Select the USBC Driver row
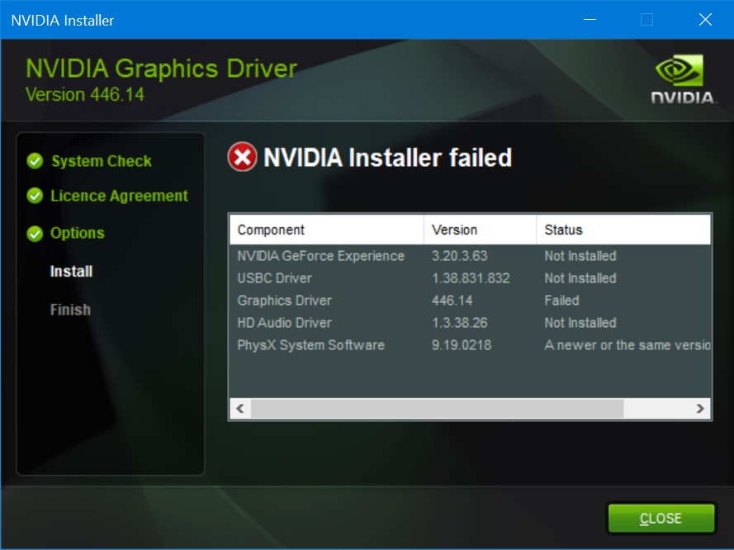Screen dimensions: 734x550 coord(470,278)
